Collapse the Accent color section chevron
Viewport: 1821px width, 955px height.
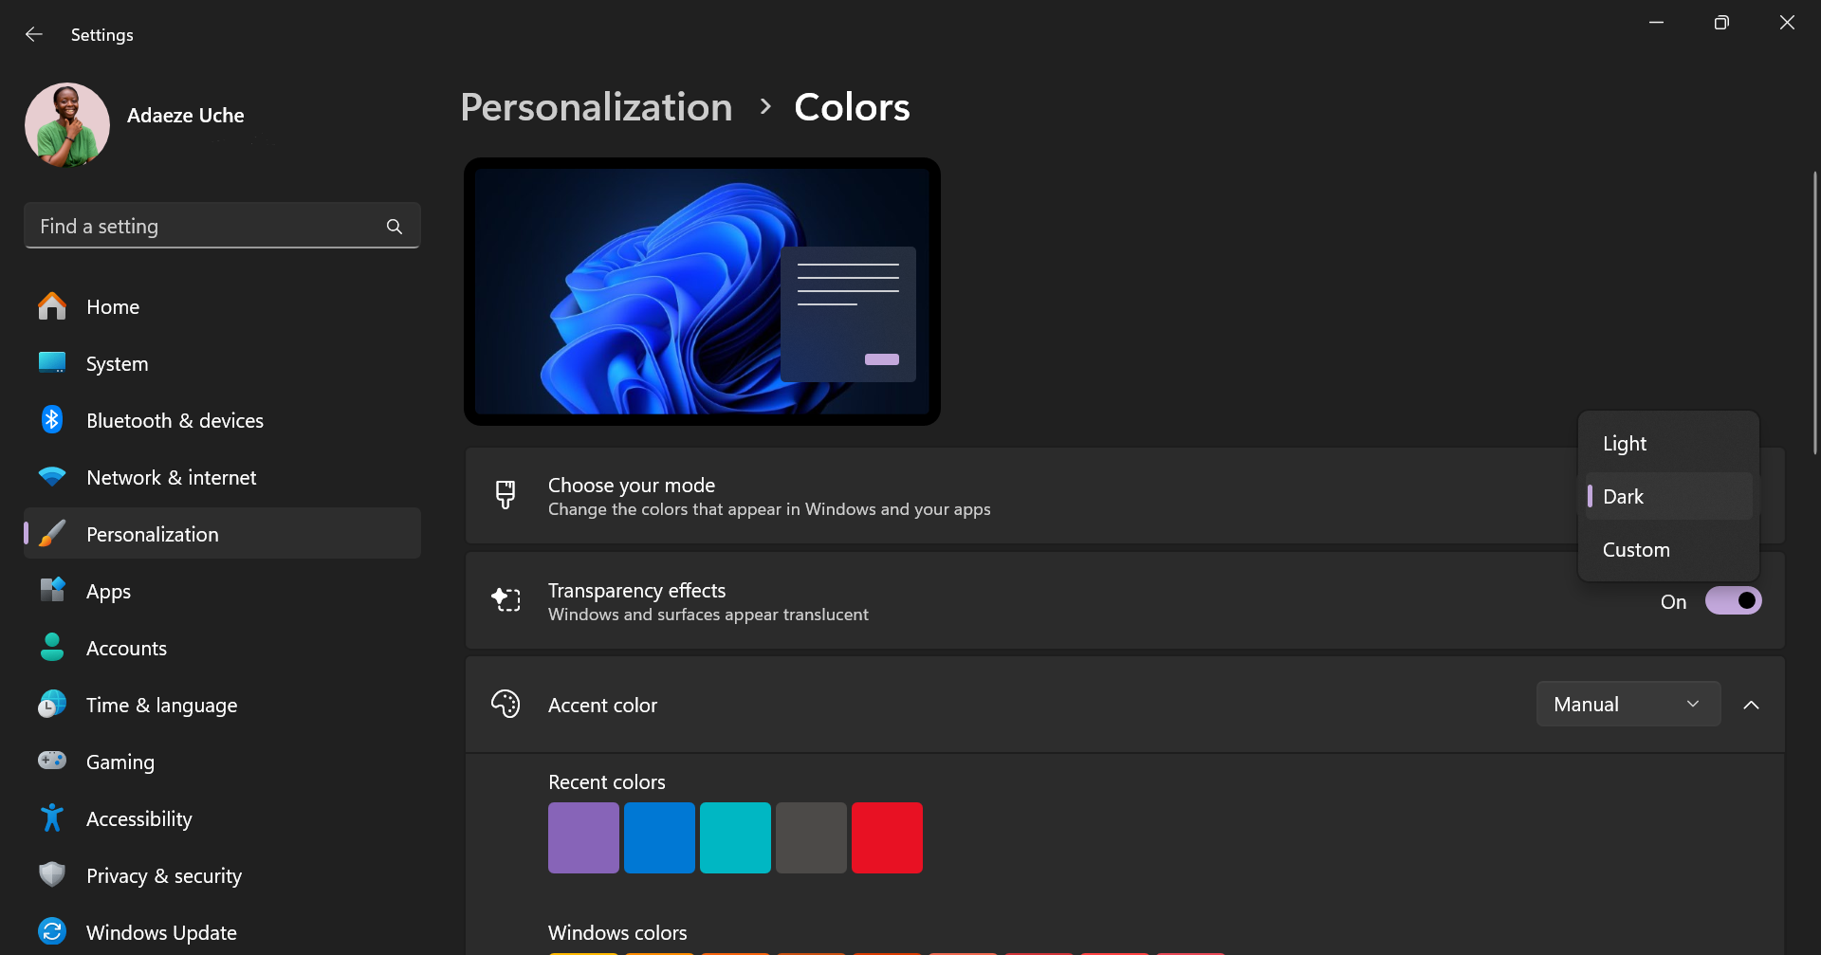coord(1751,705)
